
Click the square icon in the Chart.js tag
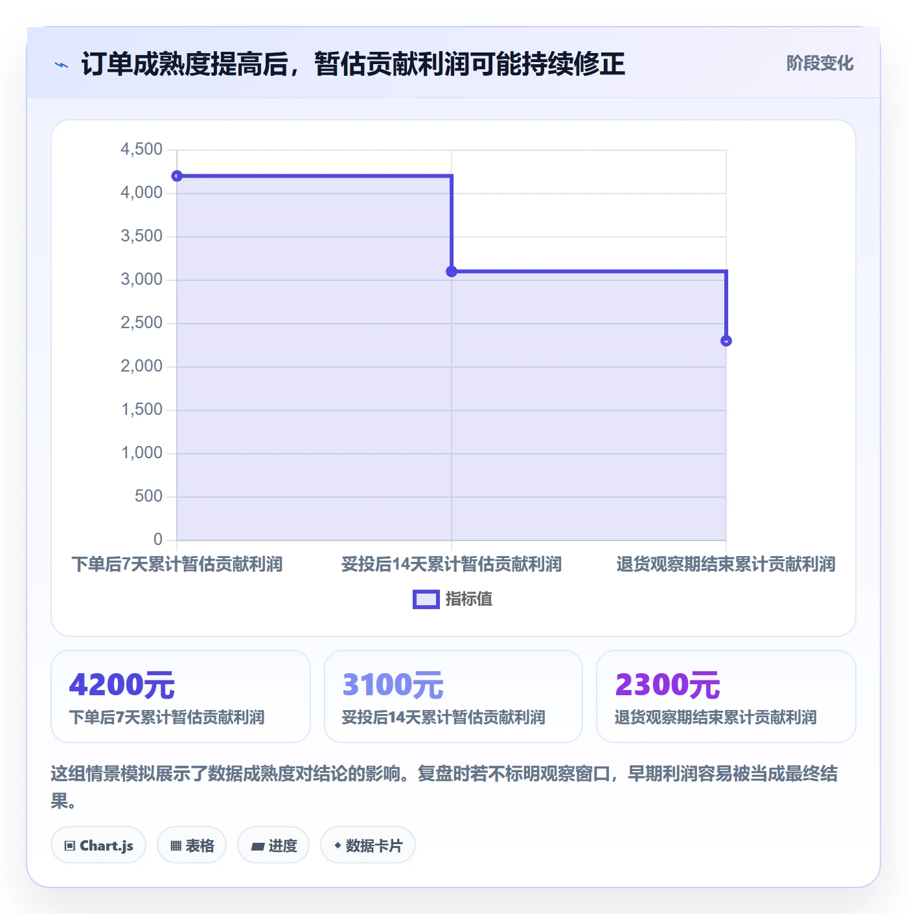[70, 846]
